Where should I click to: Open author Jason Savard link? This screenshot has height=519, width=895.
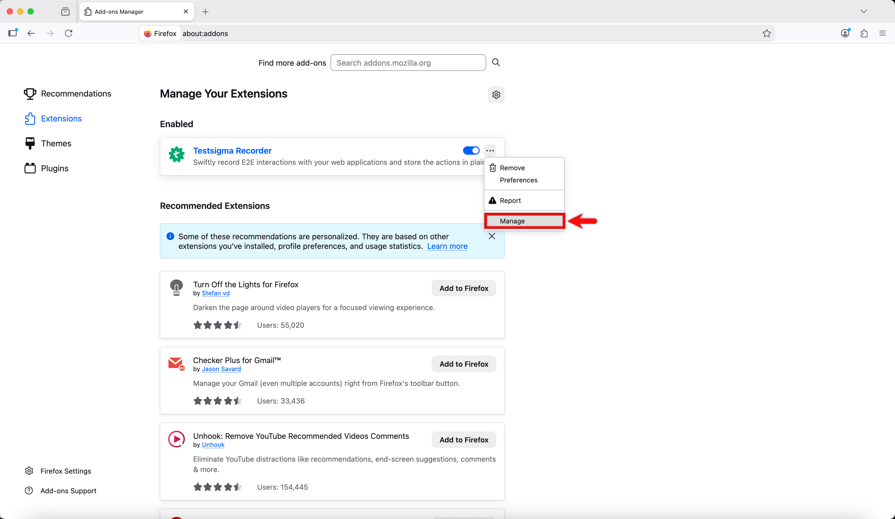221,369
